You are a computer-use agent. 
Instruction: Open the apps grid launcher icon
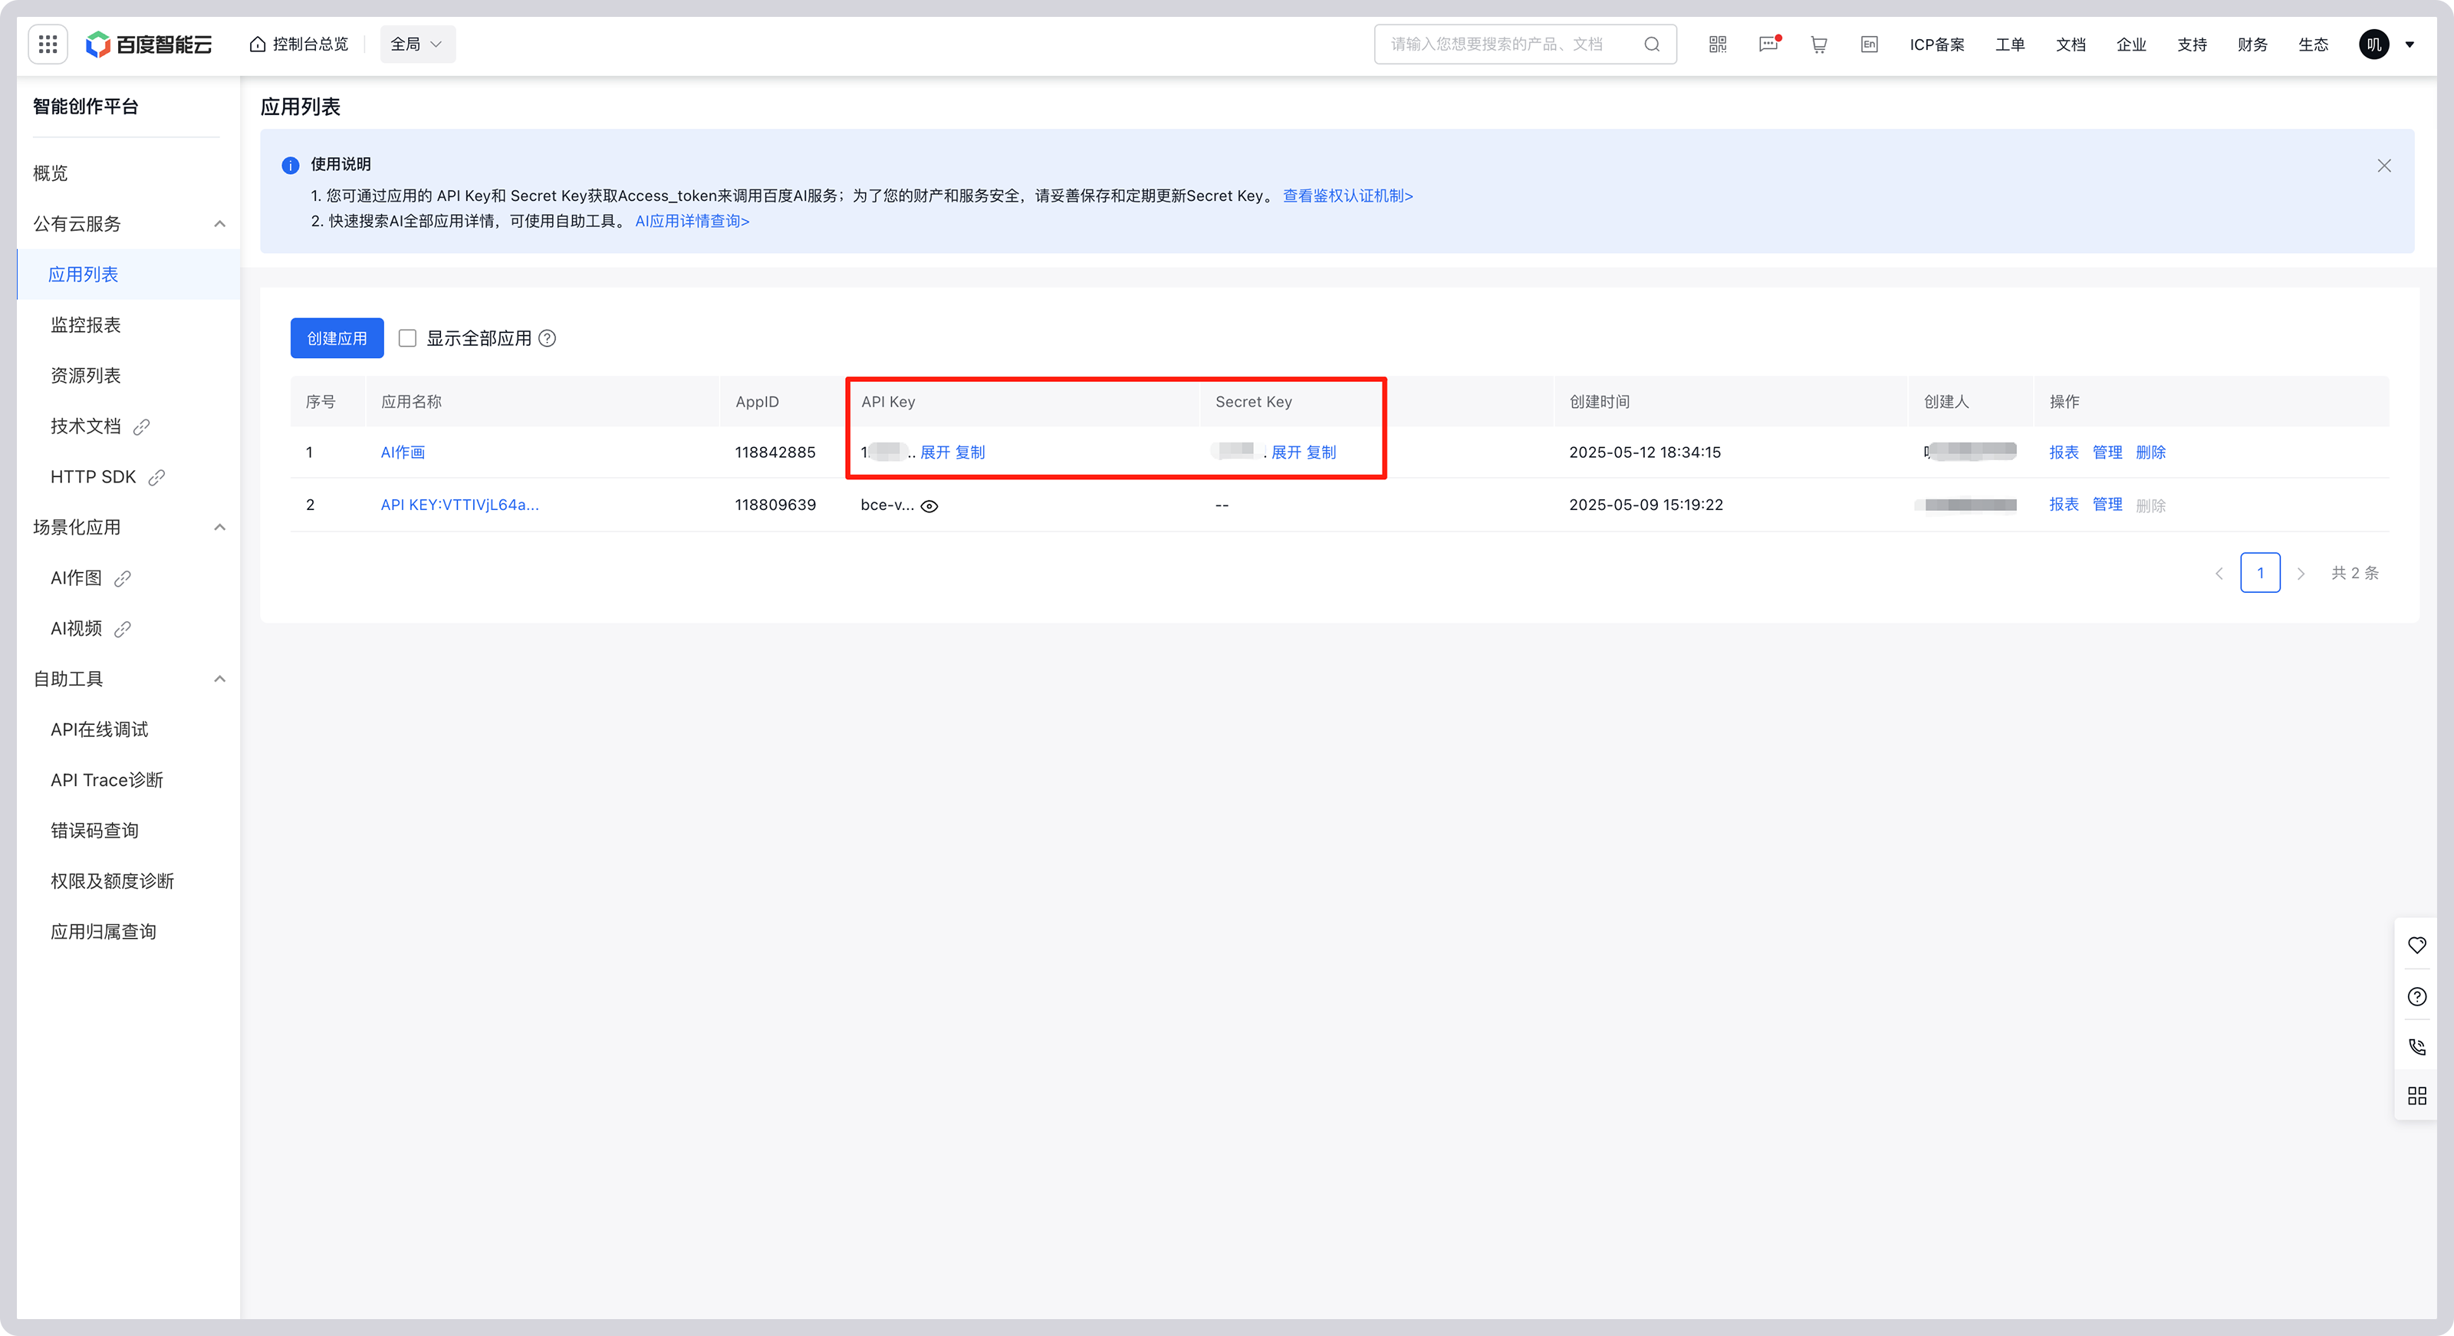pos(48,44)
